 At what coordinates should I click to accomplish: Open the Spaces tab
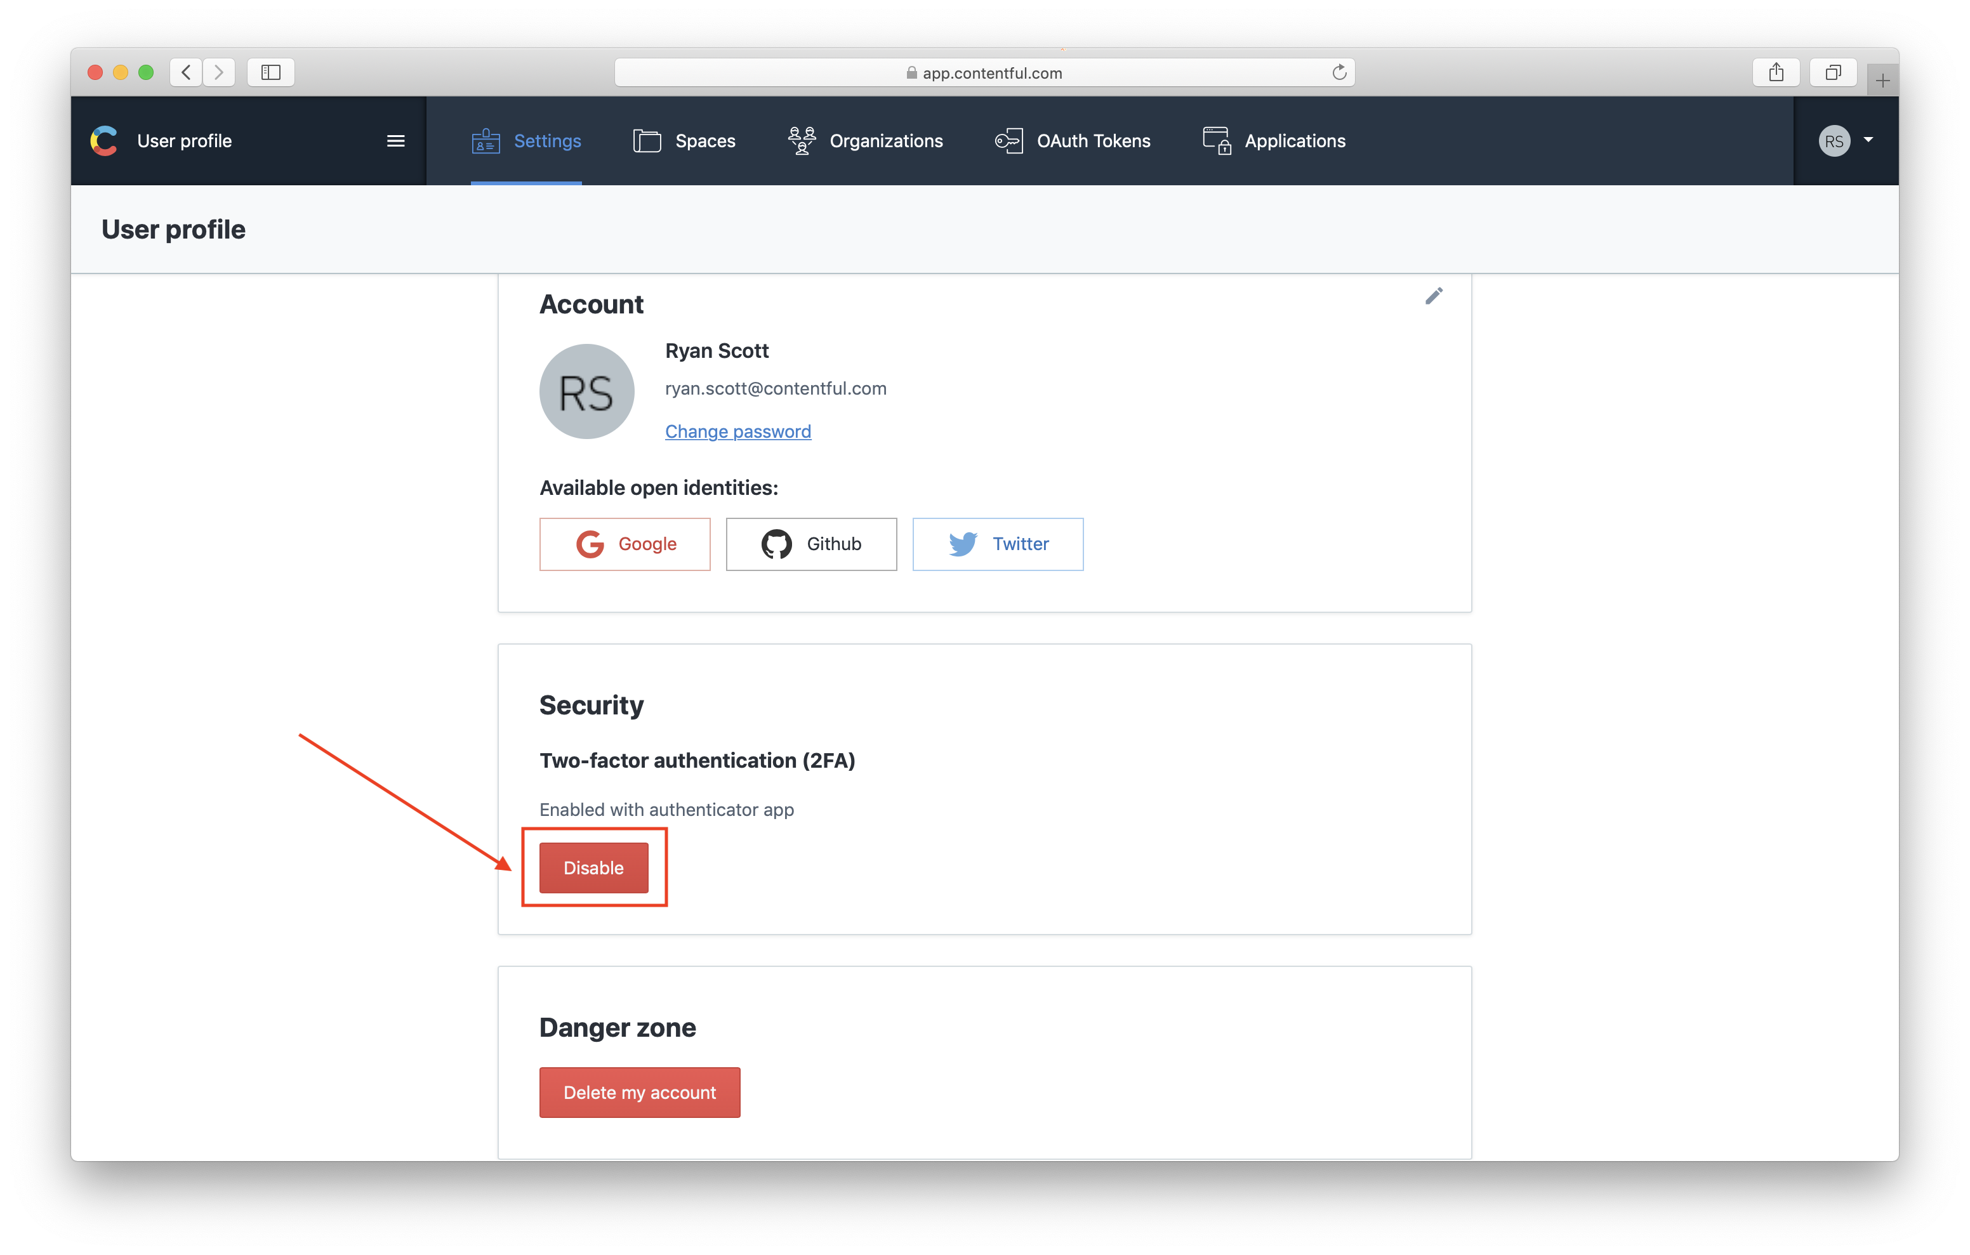coord(685,140)
